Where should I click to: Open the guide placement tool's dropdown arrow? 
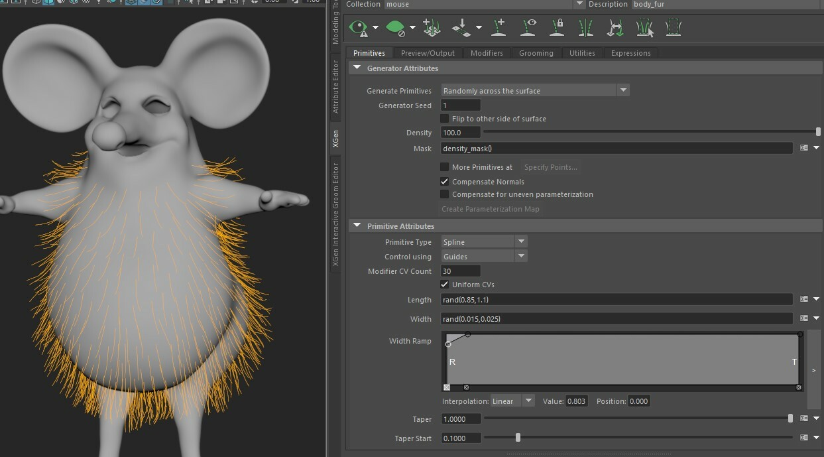pos(478,28)
